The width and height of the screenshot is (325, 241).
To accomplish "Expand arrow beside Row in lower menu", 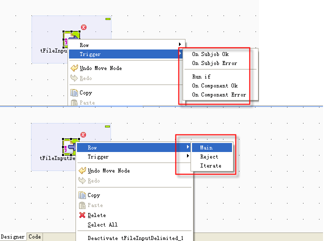I will click(x=188, y=146).
